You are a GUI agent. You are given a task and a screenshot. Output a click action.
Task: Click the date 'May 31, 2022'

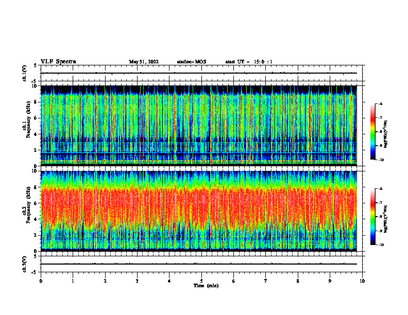(x=144, y=62)
